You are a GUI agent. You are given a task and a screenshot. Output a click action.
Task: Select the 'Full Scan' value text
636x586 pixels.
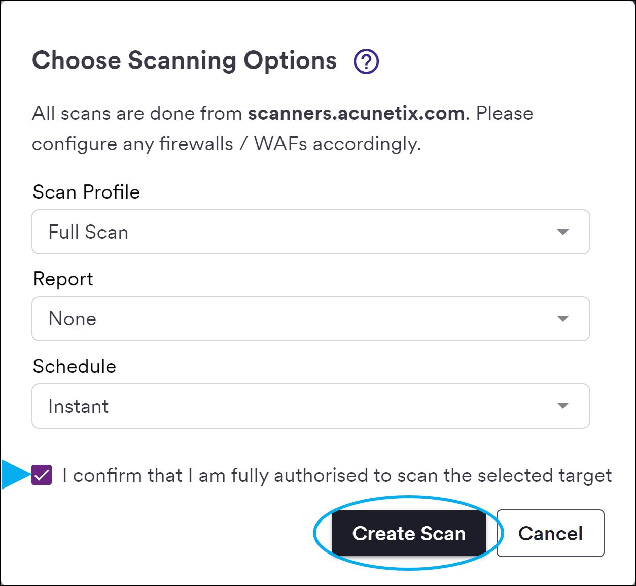point(88,232)
